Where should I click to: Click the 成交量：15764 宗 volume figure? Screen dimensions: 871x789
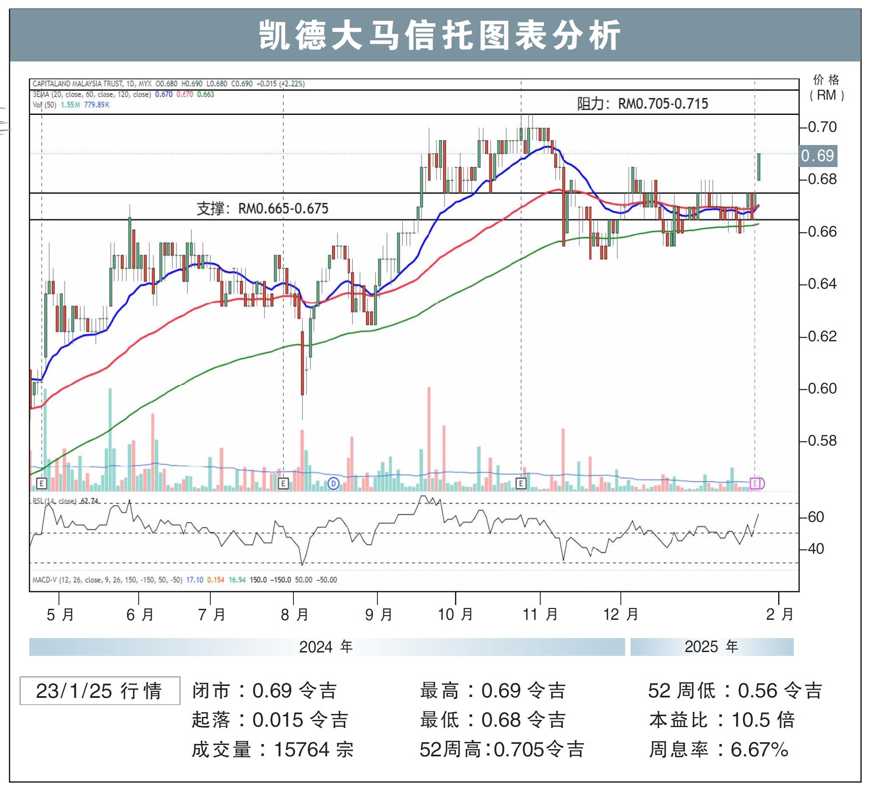[x=273, y=749]
